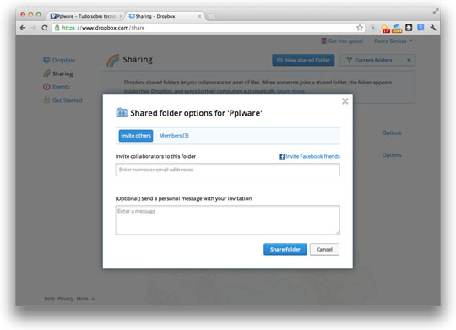Click the second Options link
Viewport: 456px width, 330px height.
click(x=392, y=155)
